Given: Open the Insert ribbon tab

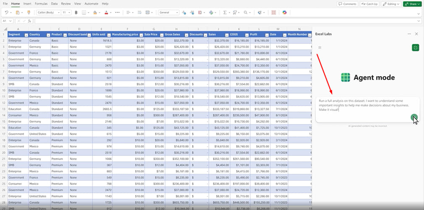Looking at the screenshot, I should 27,3.
